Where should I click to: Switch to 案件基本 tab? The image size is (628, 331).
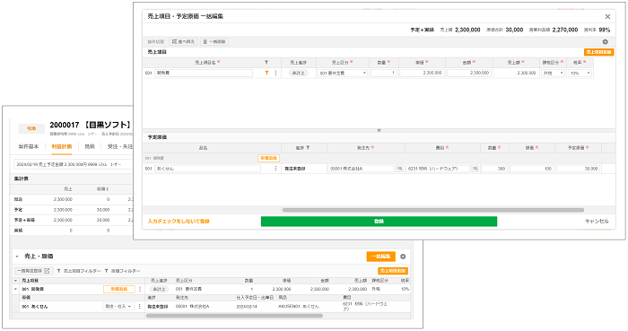pos(29,146)
